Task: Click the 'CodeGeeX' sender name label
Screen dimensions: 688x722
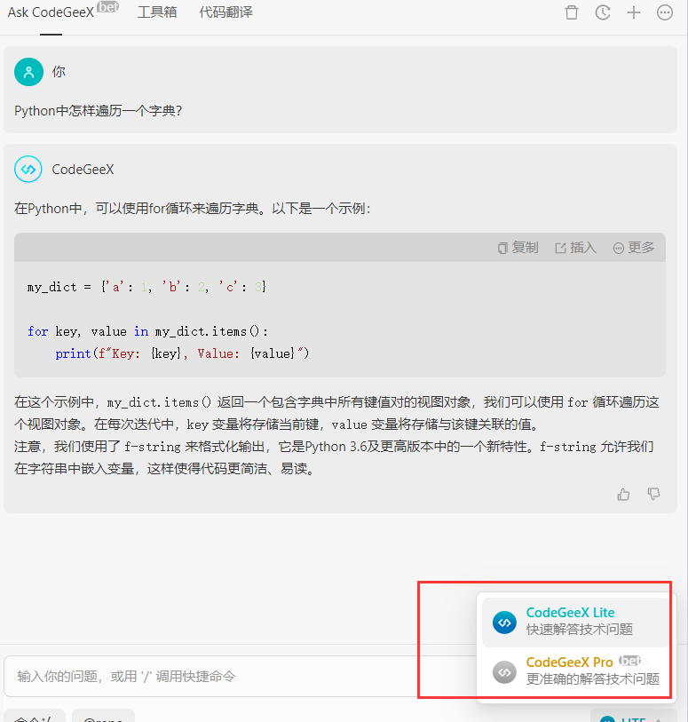Action: (x=83, y=170)
